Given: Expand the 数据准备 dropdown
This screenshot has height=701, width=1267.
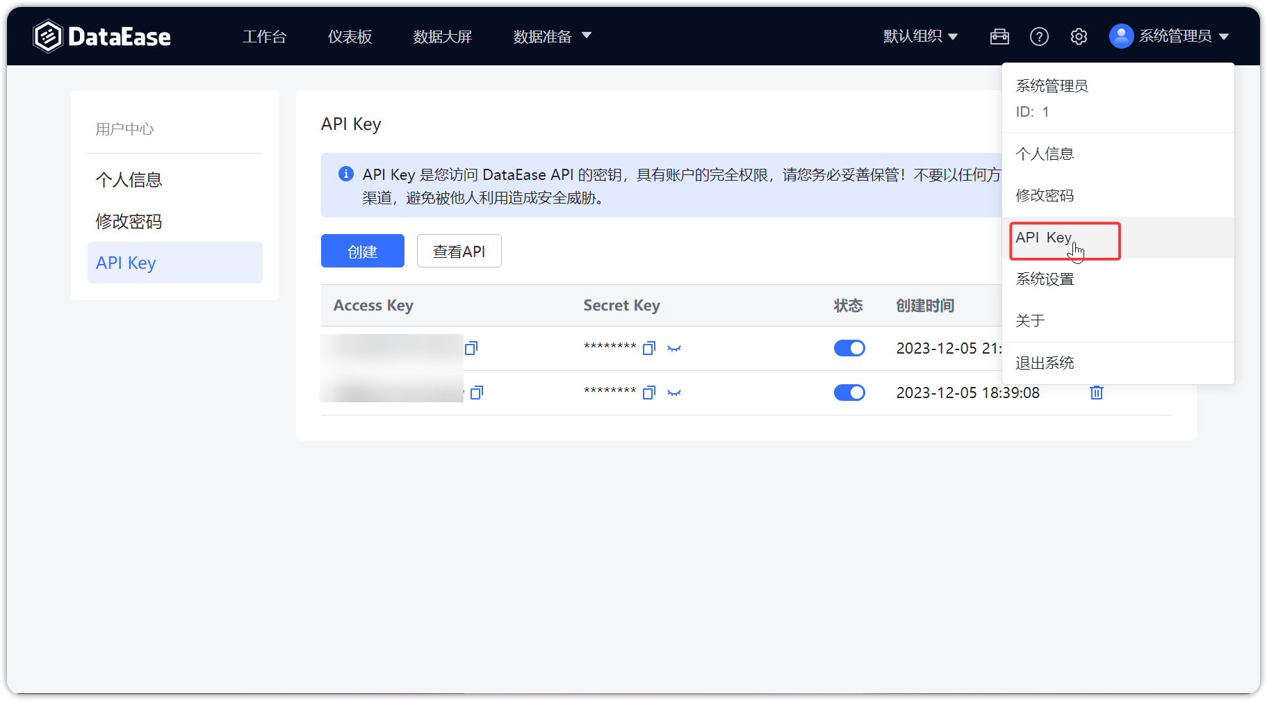Looking at the screenshot, I should 552,36.
